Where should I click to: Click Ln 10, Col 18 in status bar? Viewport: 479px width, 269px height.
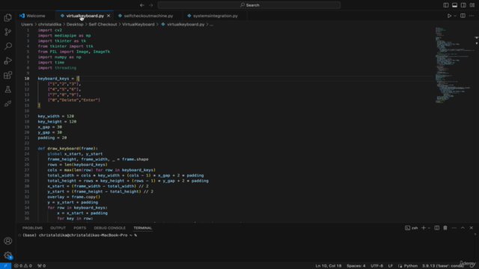329,266
